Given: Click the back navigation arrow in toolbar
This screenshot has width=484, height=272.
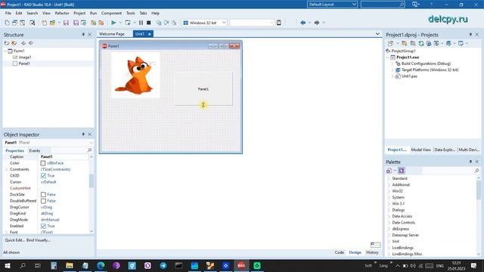Looking at the screenshot, I should 302,23.
